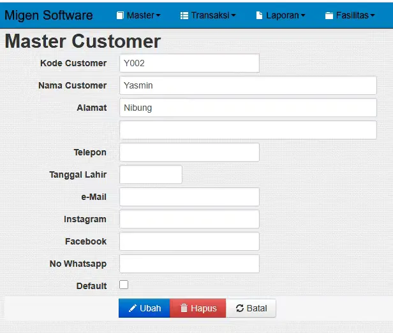Click the e-Mail label
The image size is (393, 333).
(94, 197)
